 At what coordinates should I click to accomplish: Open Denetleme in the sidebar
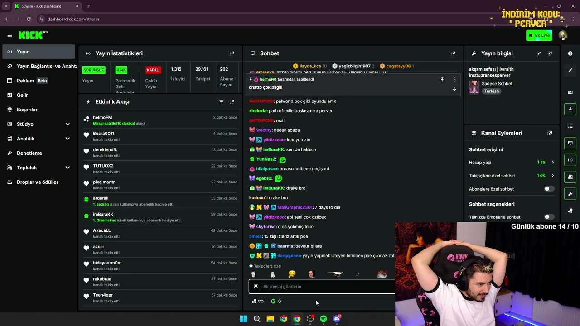click(x=39, y=153)
